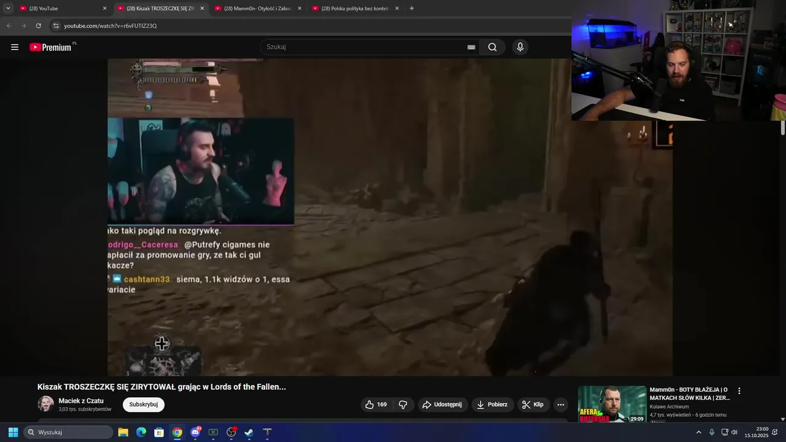Open recommended video title Mamm0n - BOTY BŁAŻEJA
786x442 pixels.
click(x=690, y=394)
